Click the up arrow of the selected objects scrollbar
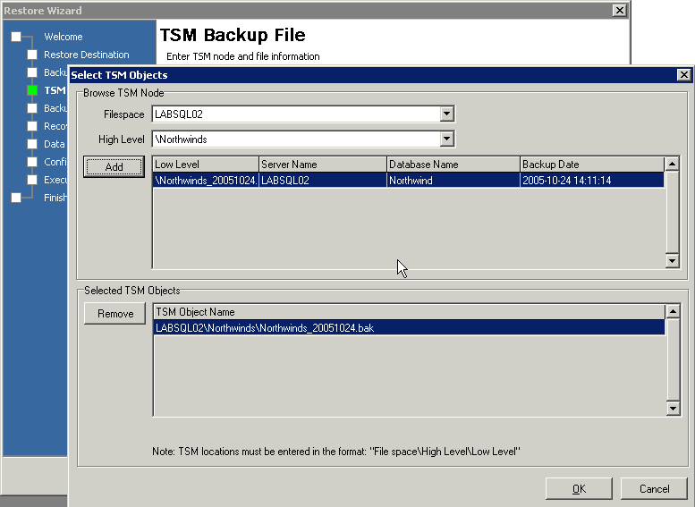 click(673, 311)
